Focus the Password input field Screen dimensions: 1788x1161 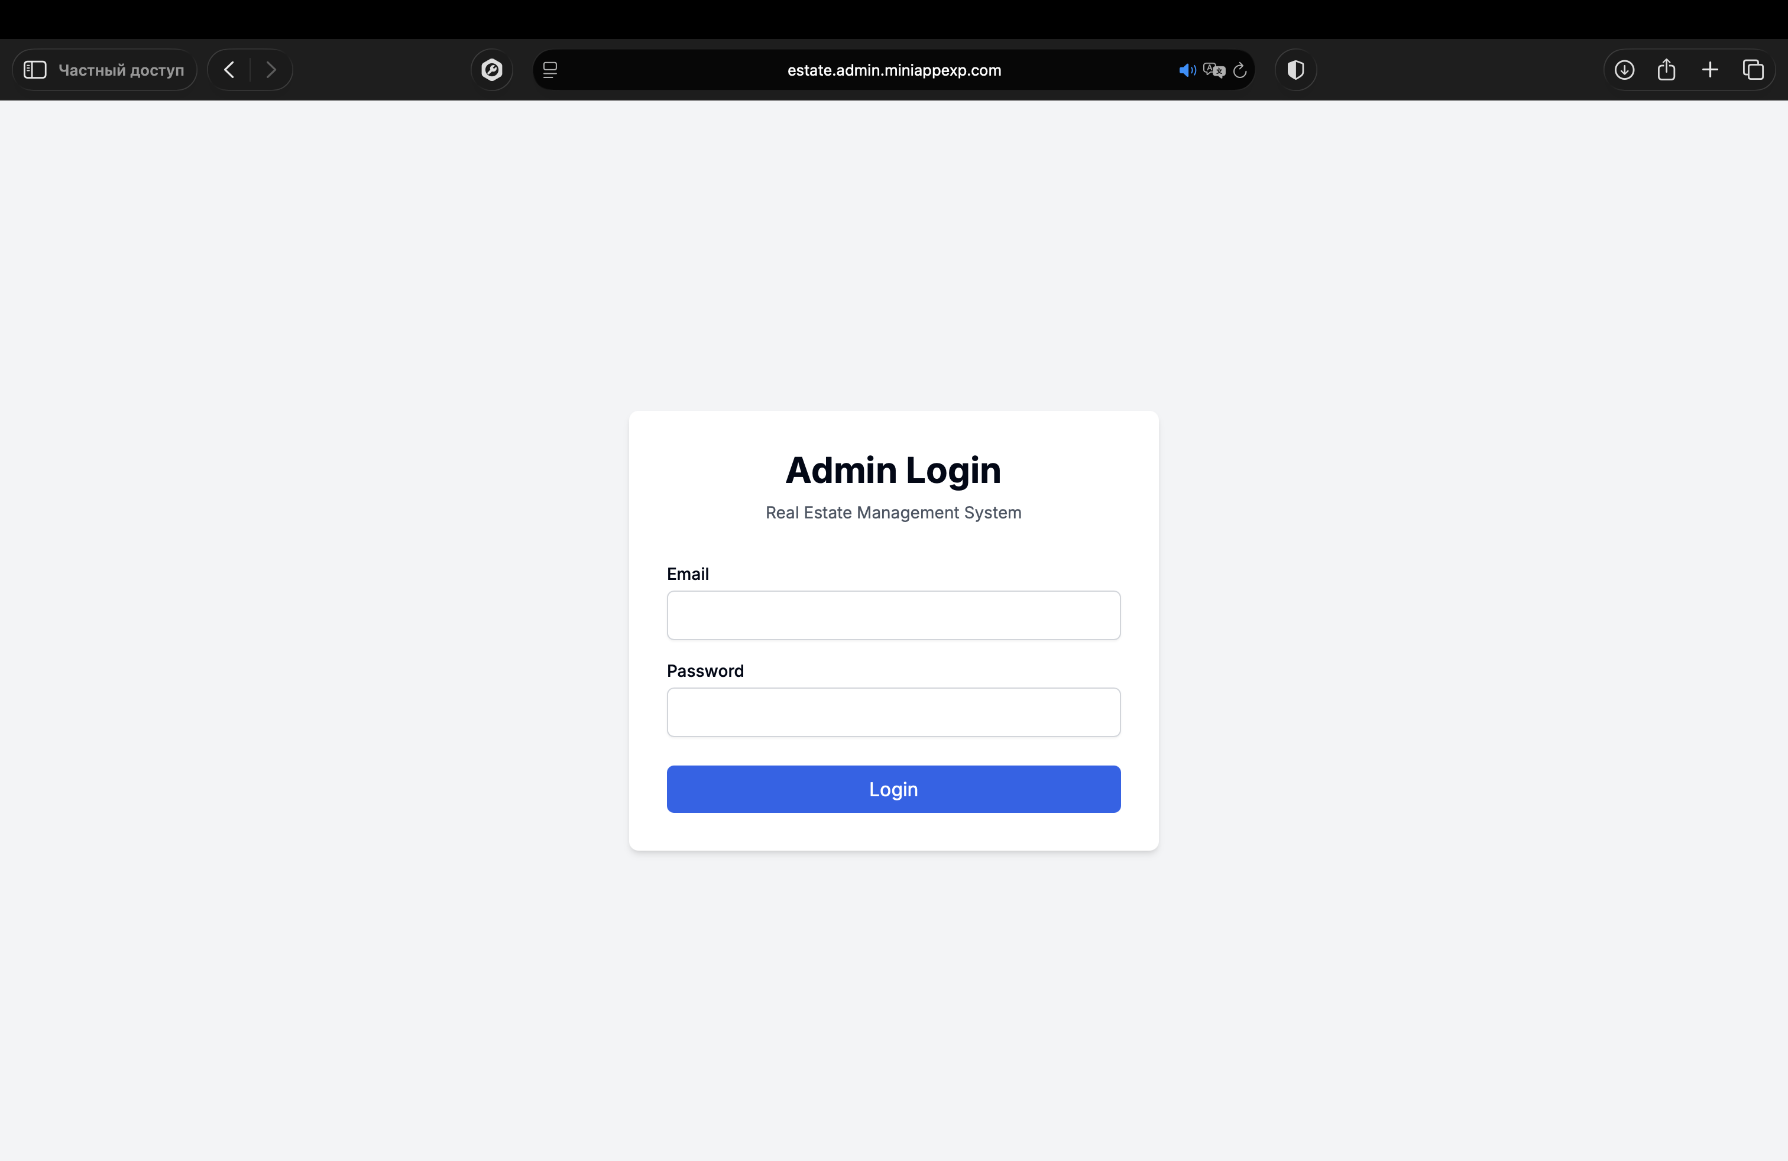coord(893,712)
